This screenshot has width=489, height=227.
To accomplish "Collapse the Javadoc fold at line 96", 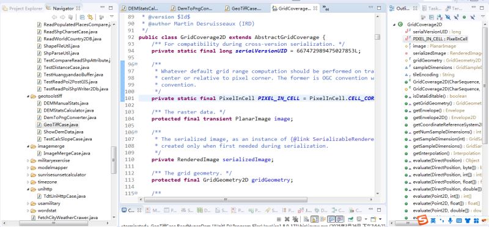I will (136, 64).
